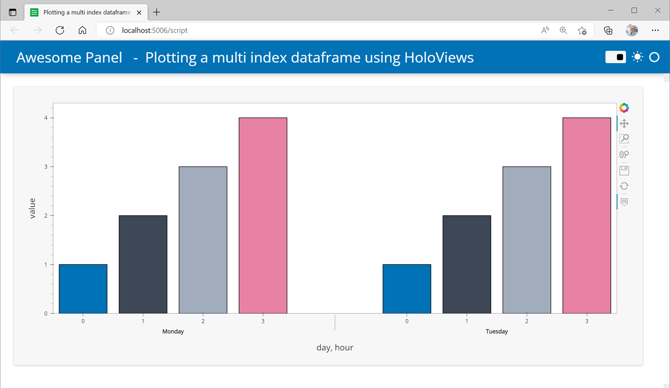Open the Settings and more menu

(655, 30)
